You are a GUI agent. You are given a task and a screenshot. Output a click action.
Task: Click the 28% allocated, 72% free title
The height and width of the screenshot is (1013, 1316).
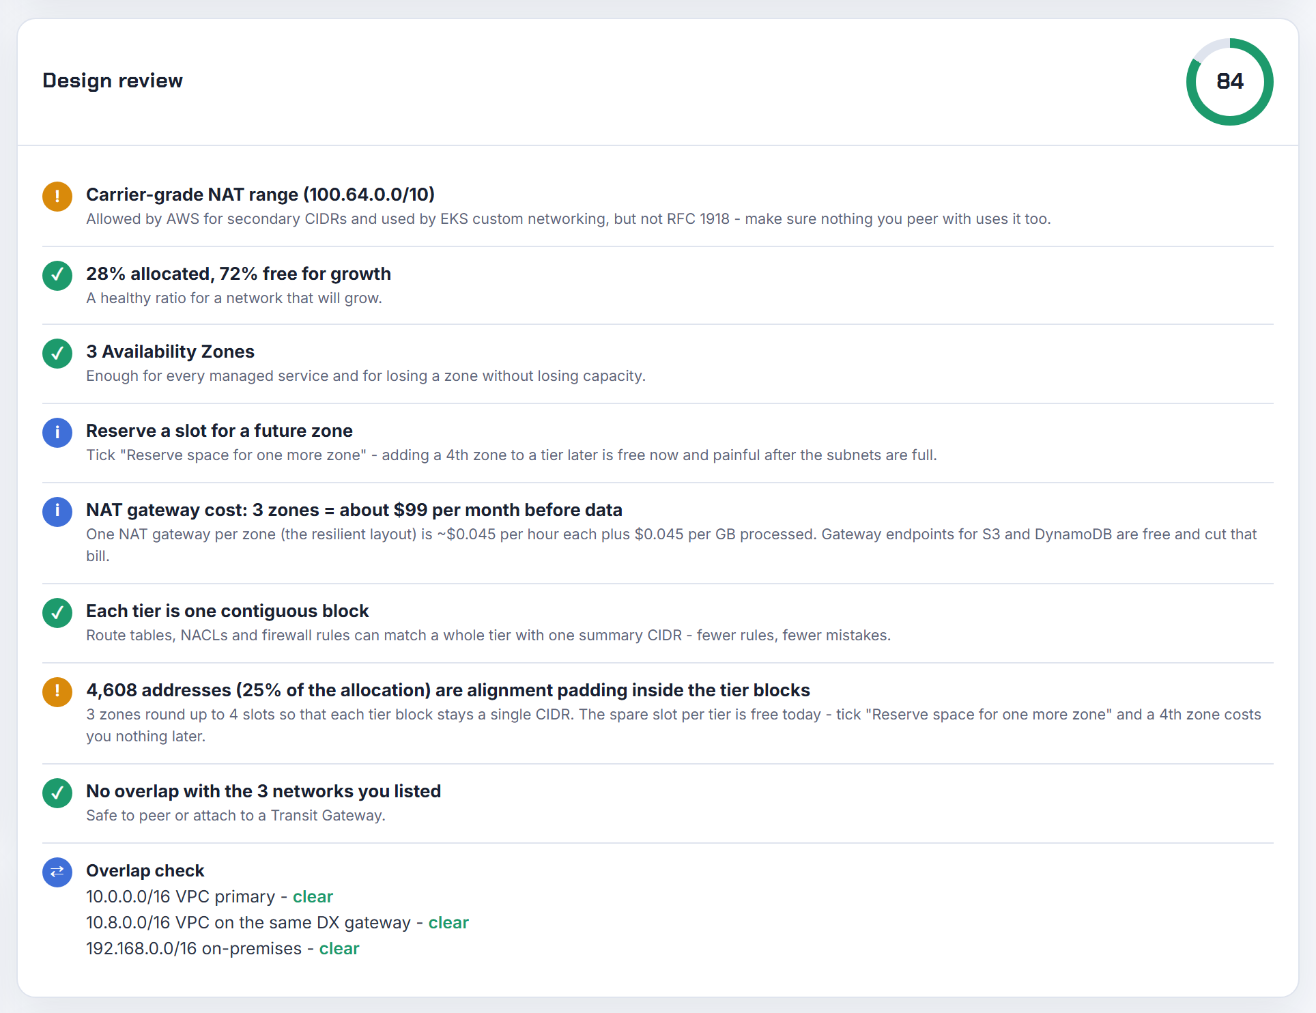[239, 274]
